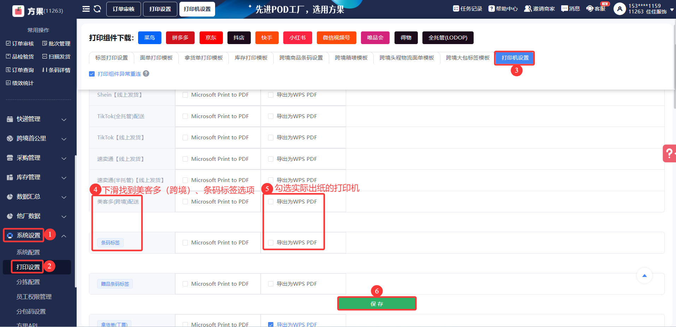Click the red floating help button

(669, 153)
